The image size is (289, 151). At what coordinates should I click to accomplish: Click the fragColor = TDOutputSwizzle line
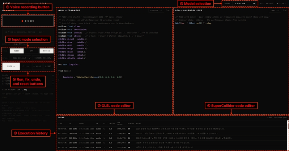93,77
